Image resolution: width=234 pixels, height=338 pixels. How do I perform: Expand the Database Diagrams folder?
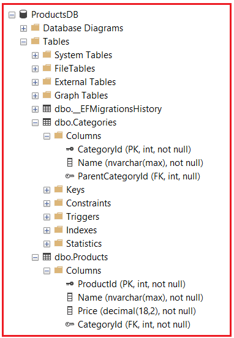[x=23, y=28]
